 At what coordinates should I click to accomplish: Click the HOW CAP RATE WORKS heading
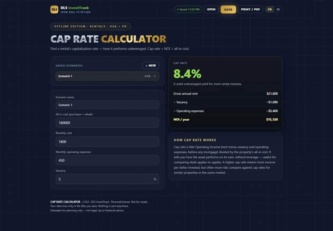point(195,140)
